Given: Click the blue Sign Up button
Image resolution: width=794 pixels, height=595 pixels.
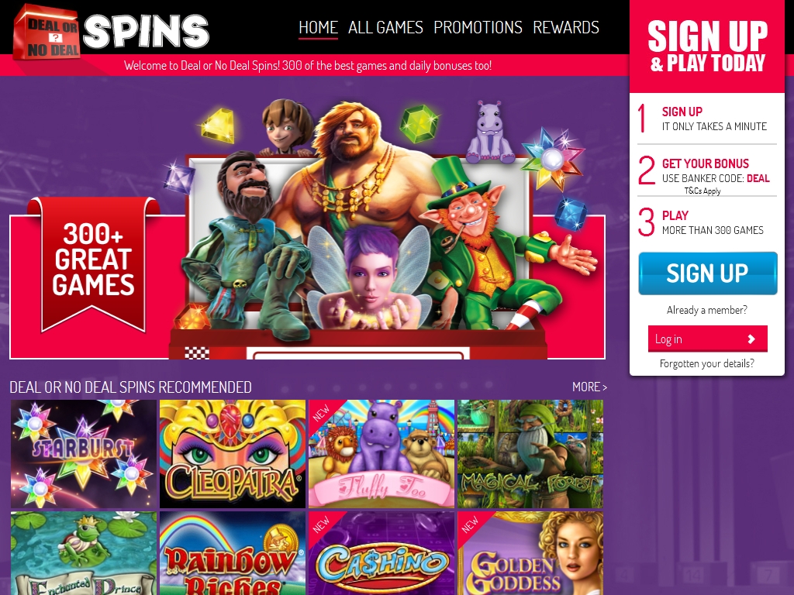Looking at the screenshot, I should (x=707, y=273).
